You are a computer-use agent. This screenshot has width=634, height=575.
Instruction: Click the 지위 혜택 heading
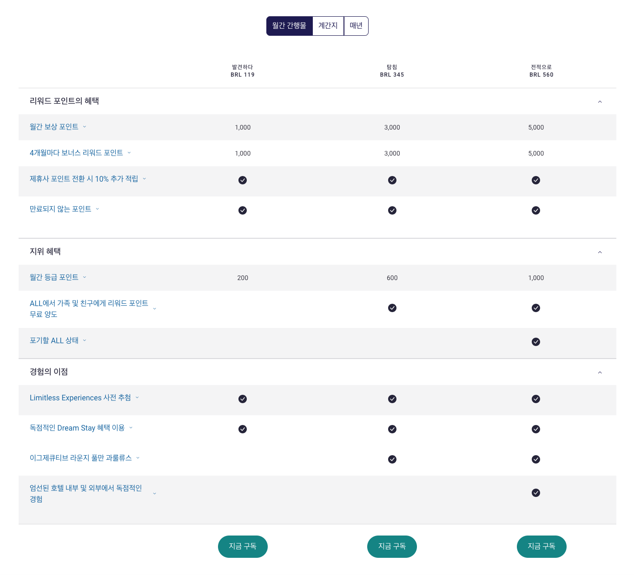click(x=45, y=251)
